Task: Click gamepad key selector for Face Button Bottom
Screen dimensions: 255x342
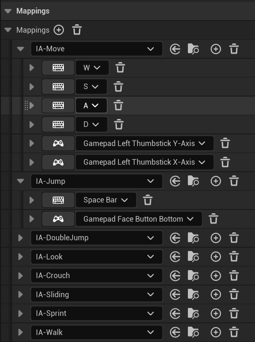Action: 58,219
